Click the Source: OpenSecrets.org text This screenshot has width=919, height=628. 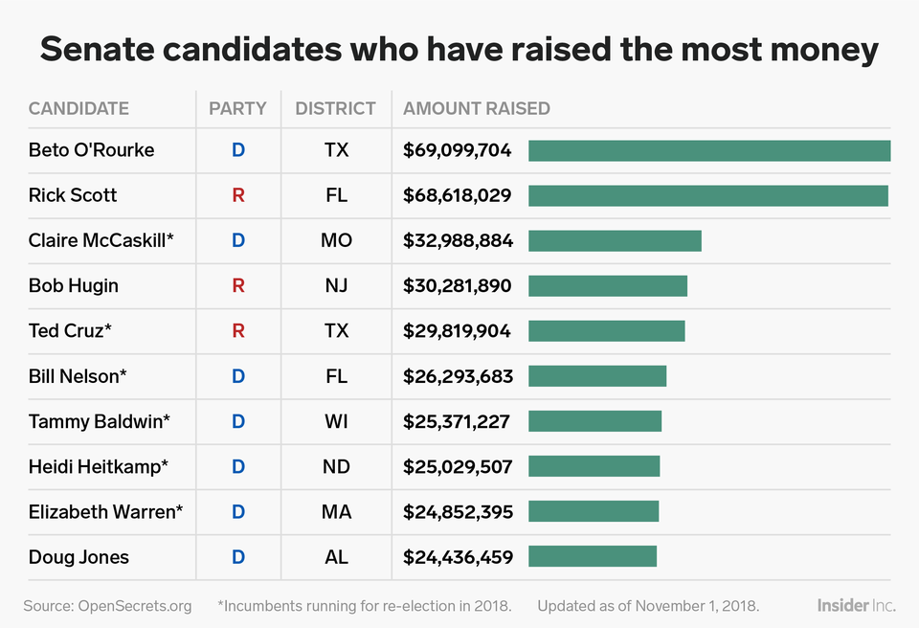click(107, 606)
